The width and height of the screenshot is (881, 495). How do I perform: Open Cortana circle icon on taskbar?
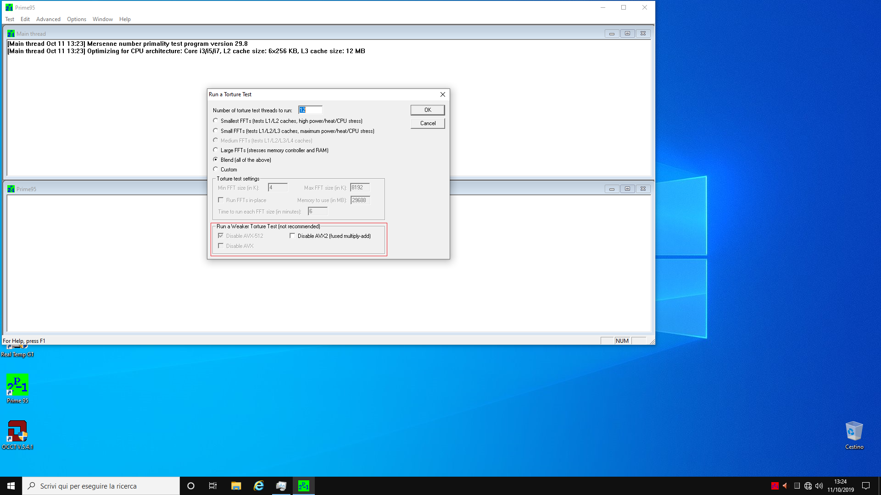pos(191,486)
